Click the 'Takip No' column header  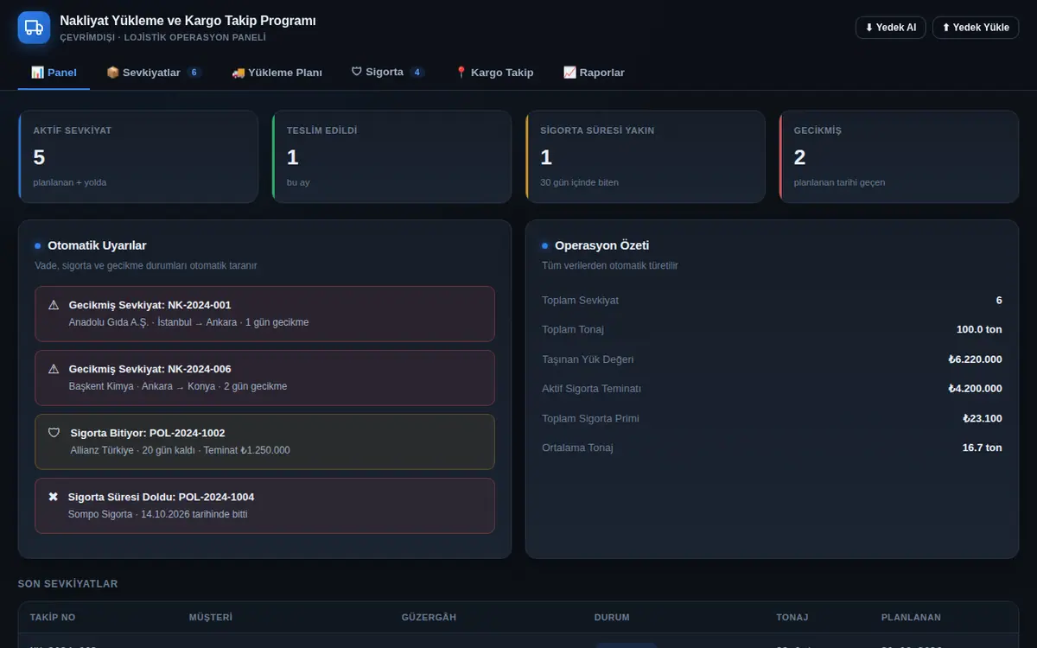53,618
